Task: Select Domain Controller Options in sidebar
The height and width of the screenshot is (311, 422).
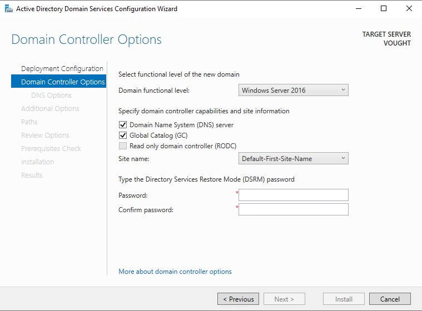Action: pos(59,82)
